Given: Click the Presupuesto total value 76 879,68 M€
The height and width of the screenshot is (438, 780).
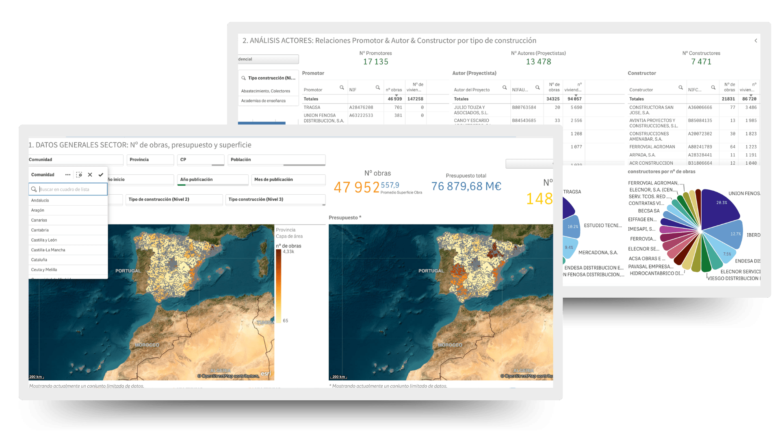Looking at the screenshot, I should click(466, 186).
